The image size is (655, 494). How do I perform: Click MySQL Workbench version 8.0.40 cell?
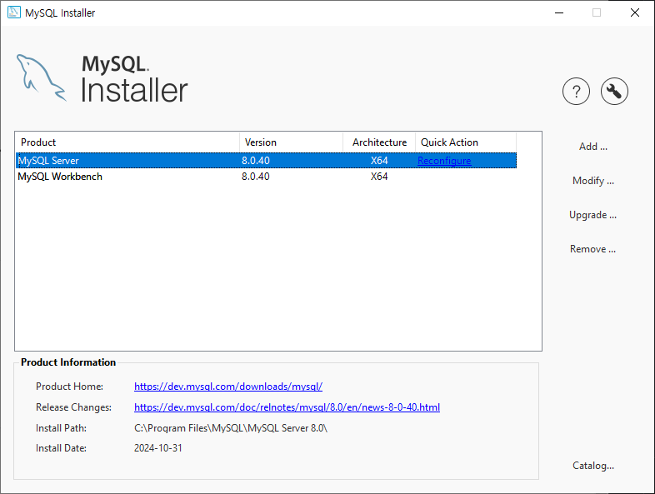[x=256, y=177]
